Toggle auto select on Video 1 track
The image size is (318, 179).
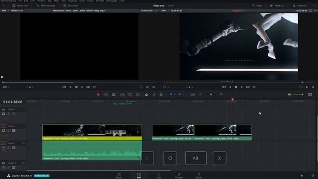(x=13, y=131)
